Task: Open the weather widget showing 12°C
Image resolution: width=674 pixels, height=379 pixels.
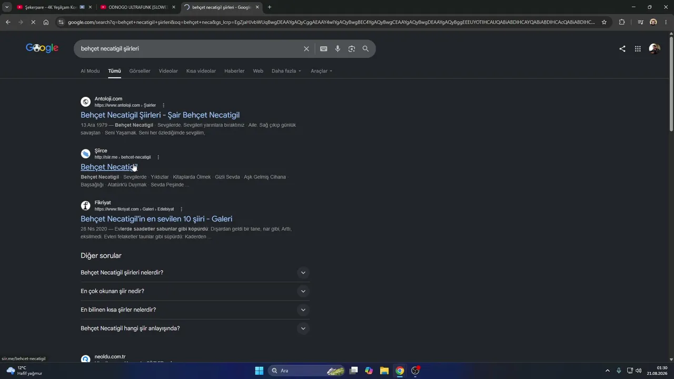Action: [24, 371]
